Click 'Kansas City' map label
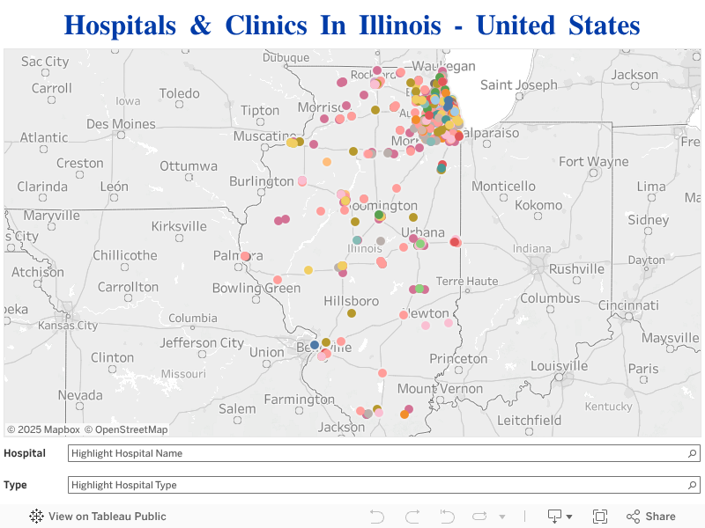This screenshot has height=528, width=705. [68, 325]
